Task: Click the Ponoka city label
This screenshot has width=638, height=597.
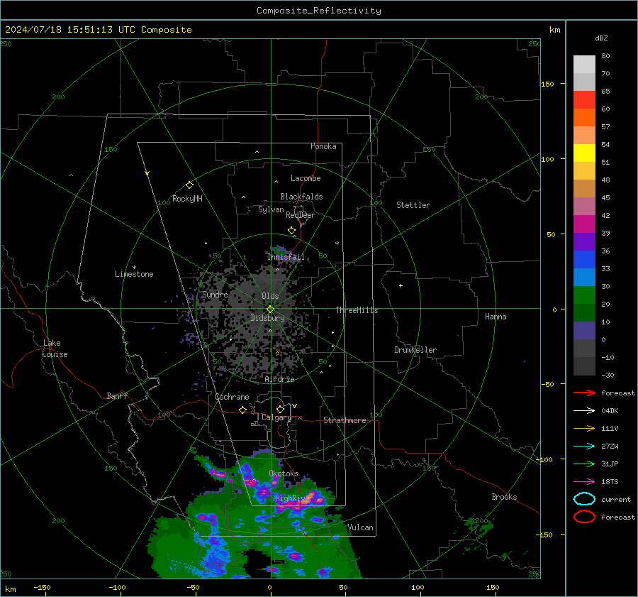Action: click(323, 146)
